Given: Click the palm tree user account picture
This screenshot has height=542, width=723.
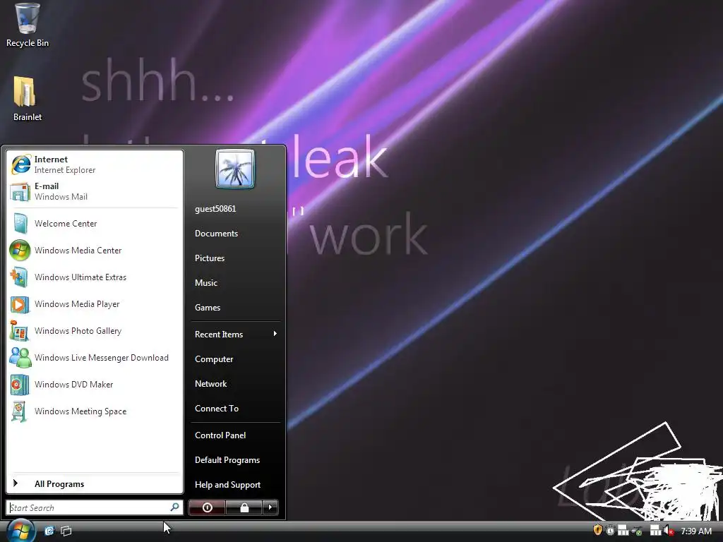Looking at the screenshot, I should pyautogui.click(x=234, y=169).
